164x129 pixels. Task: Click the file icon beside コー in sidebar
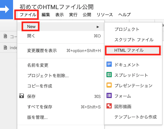[5, 36]
